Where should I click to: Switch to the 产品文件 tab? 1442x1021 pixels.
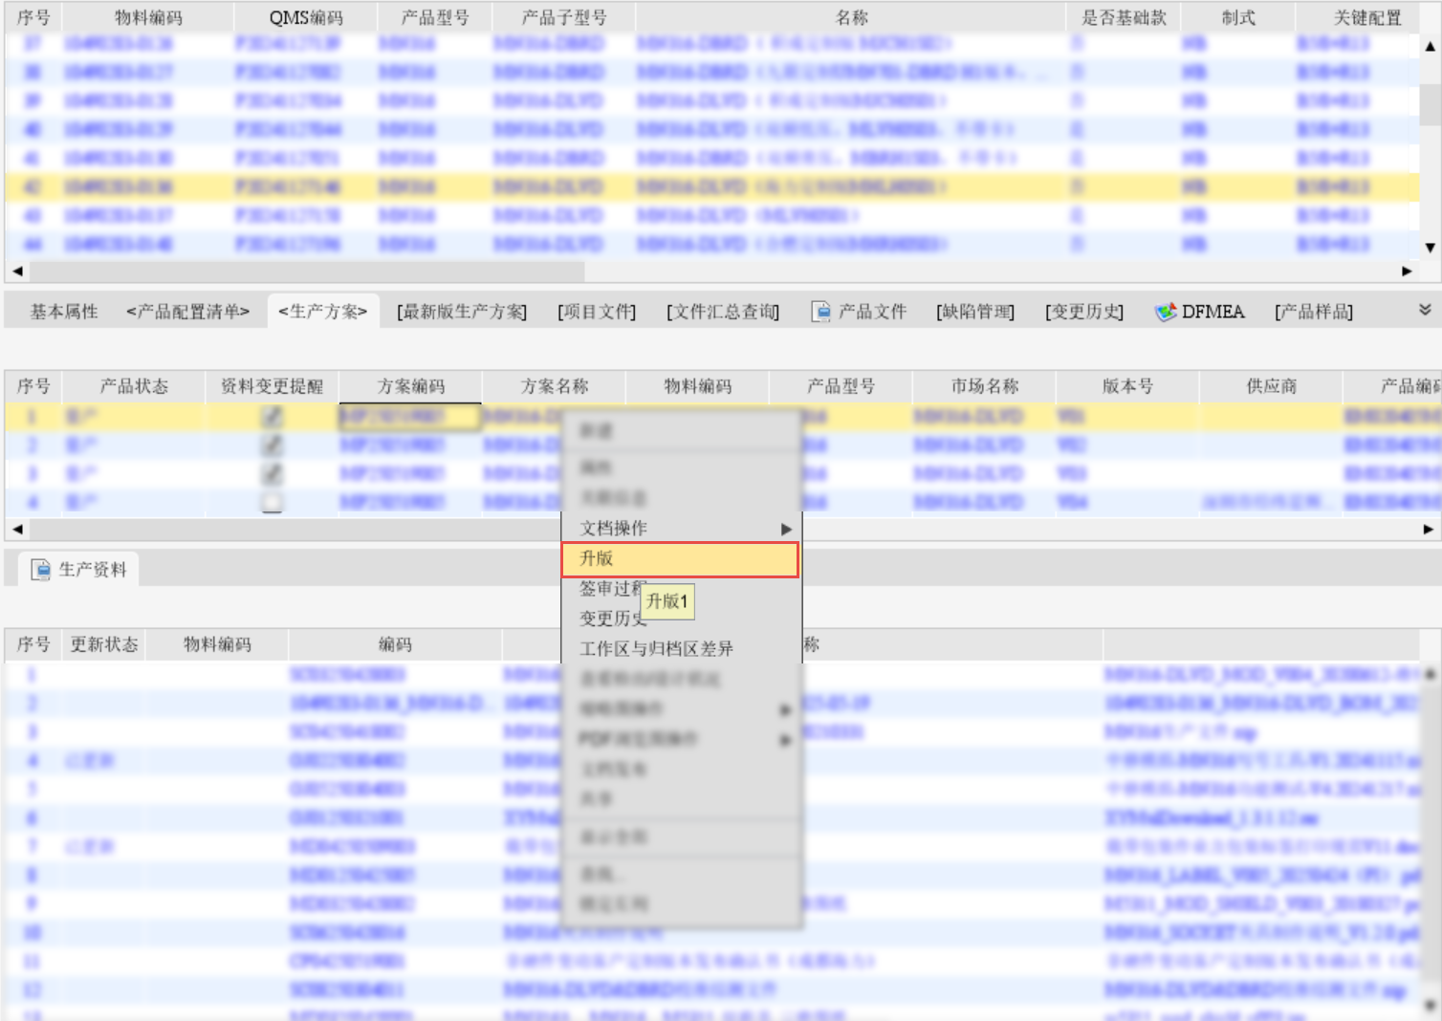[859, 312]
